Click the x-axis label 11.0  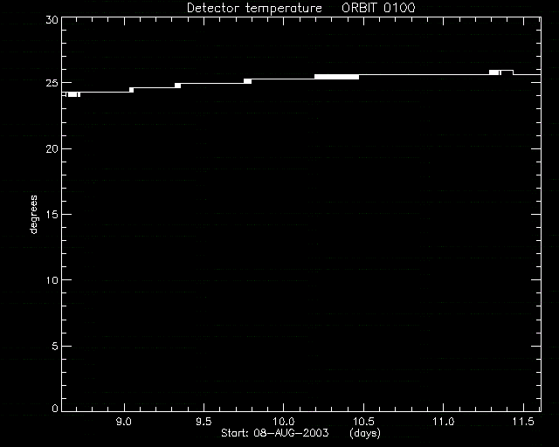(x=443, y=422)
